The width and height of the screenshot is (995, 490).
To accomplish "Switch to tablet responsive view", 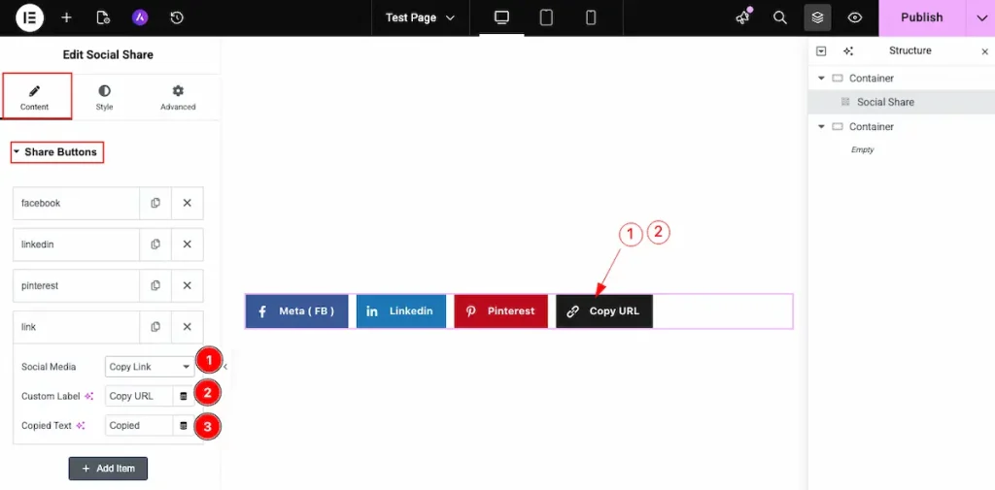I will (546, 17).
